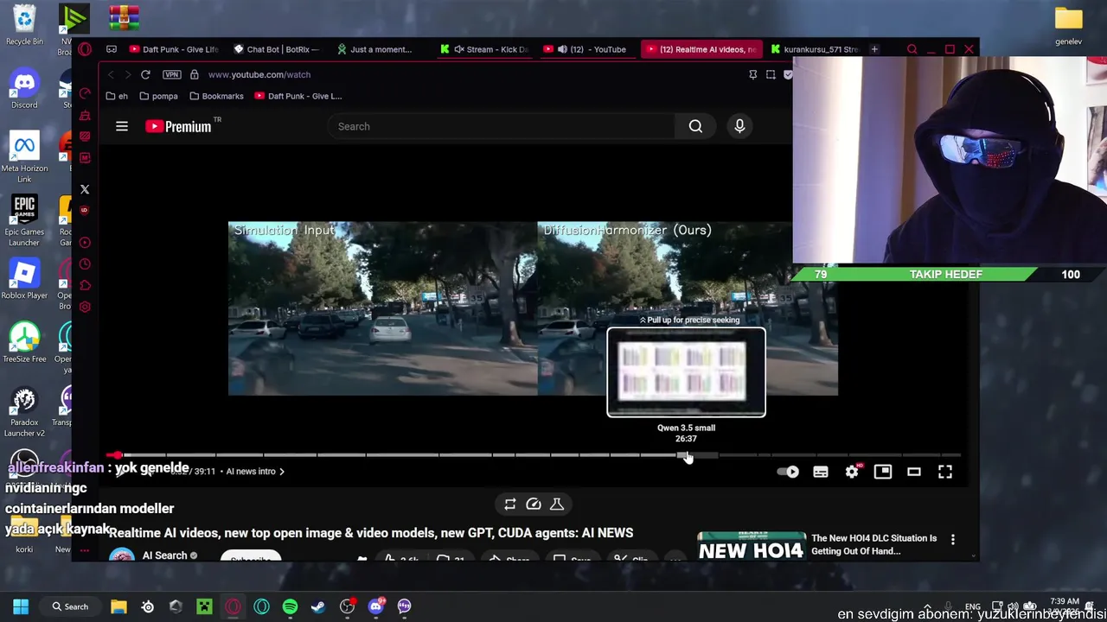Open the 'pompa' bookmarks folder

[x=158, y=96]
